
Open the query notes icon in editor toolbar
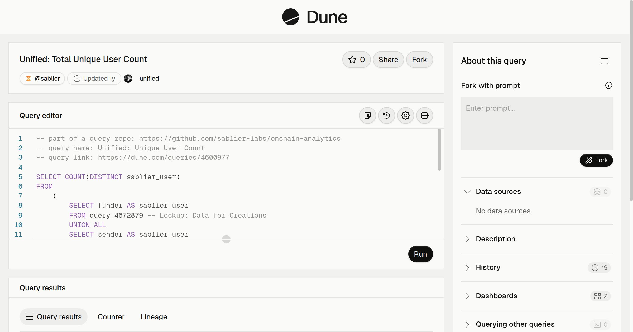pos(367,115)
